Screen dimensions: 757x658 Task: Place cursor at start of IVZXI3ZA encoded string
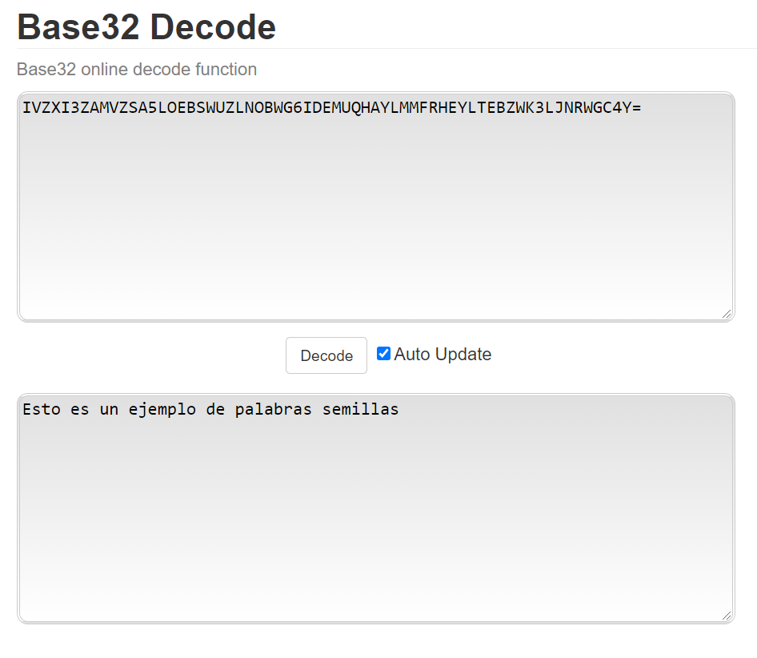(23, 108)
